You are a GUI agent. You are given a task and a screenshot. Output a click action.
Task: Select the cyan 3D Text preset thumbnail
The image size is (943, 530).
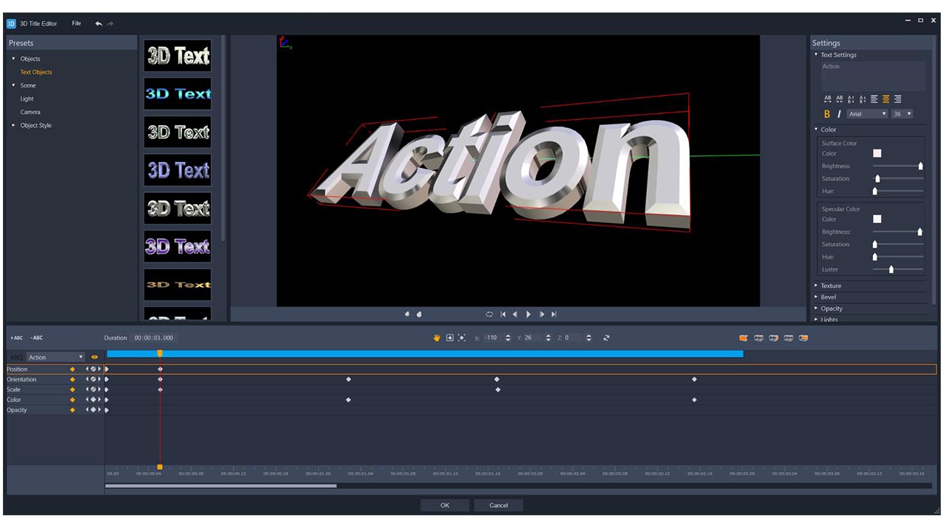point(177,94)
